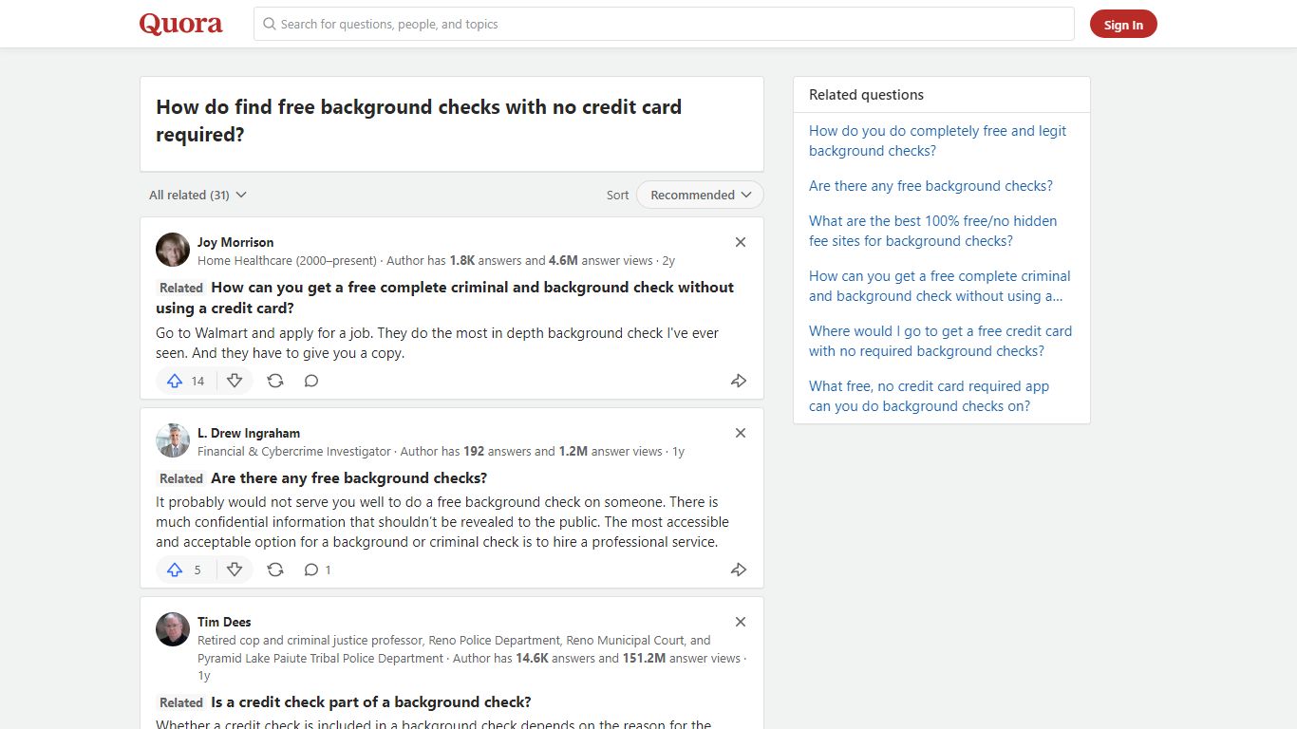
Task: Upvote Joy Morrison's answer
Action: [186, 381]
